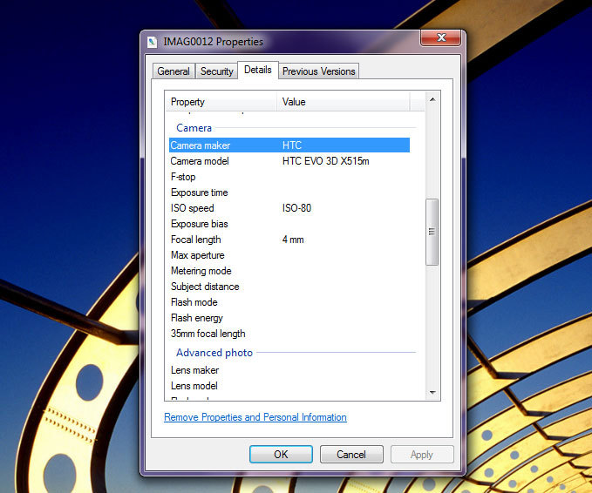Select the Camera maker row
Image resolution: width=592 pixels, height=493 pixels.
click(289, 145)
